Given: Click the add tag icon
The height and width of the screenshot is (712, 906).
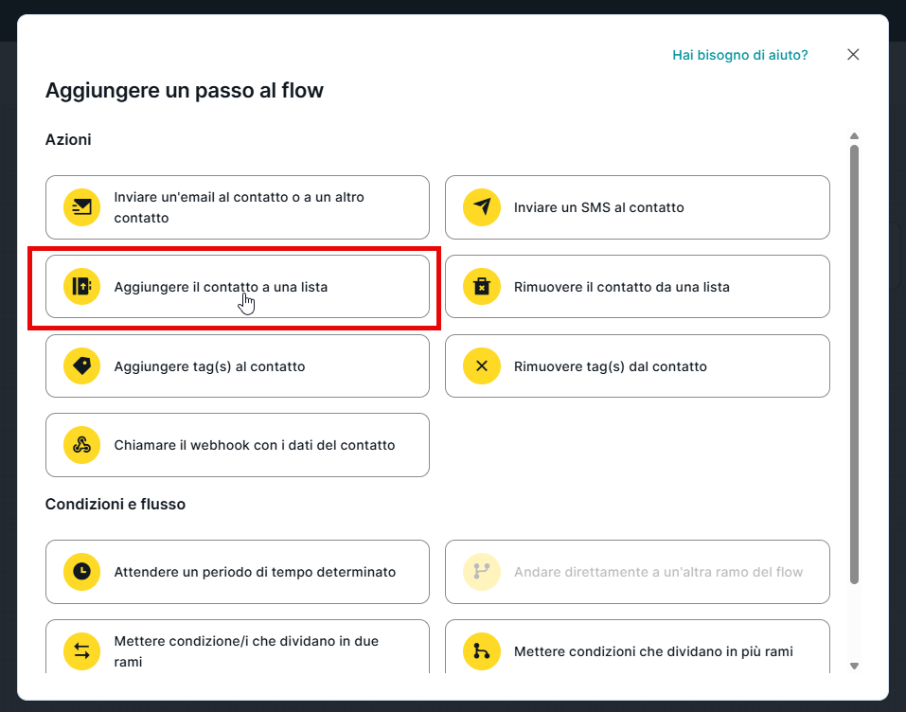Looking at the screenshot, I should (81, 366).
